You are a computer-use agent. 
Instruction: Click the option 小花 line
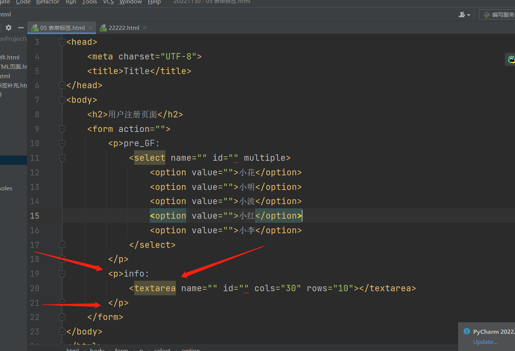[x=226, y=172]
